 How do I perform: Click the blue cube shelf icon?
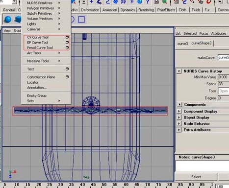pyautogui.click(x=18, y=20)
